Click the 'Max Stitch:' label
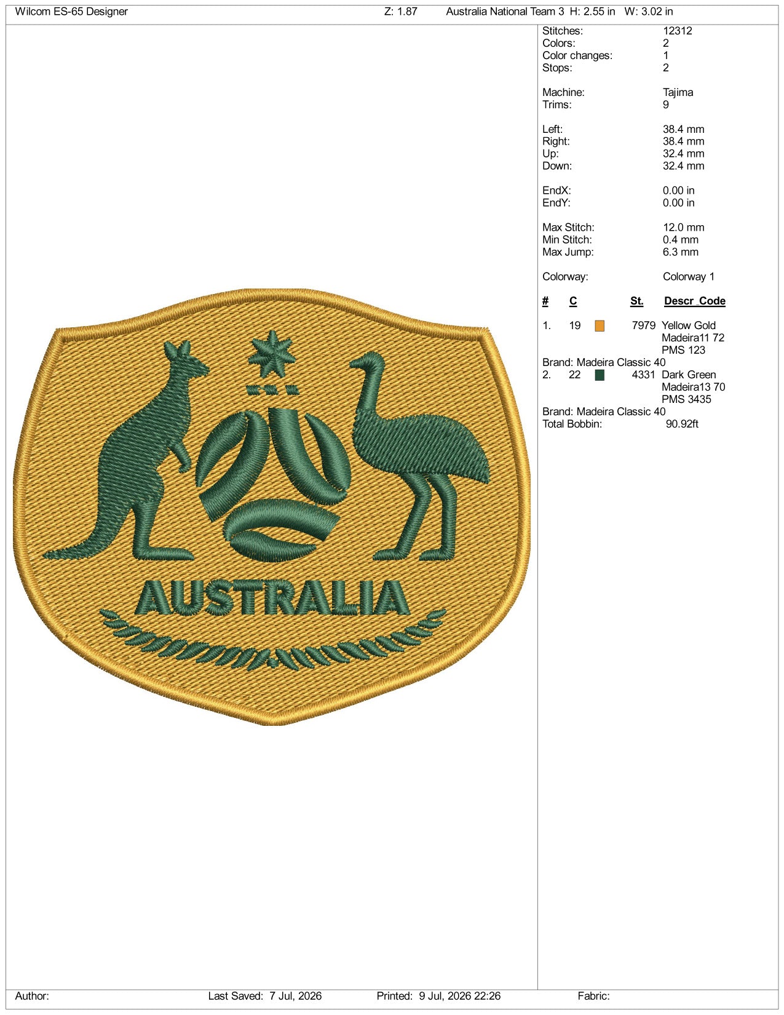The width and height of the screenshot is (784, 1015). 568,228
